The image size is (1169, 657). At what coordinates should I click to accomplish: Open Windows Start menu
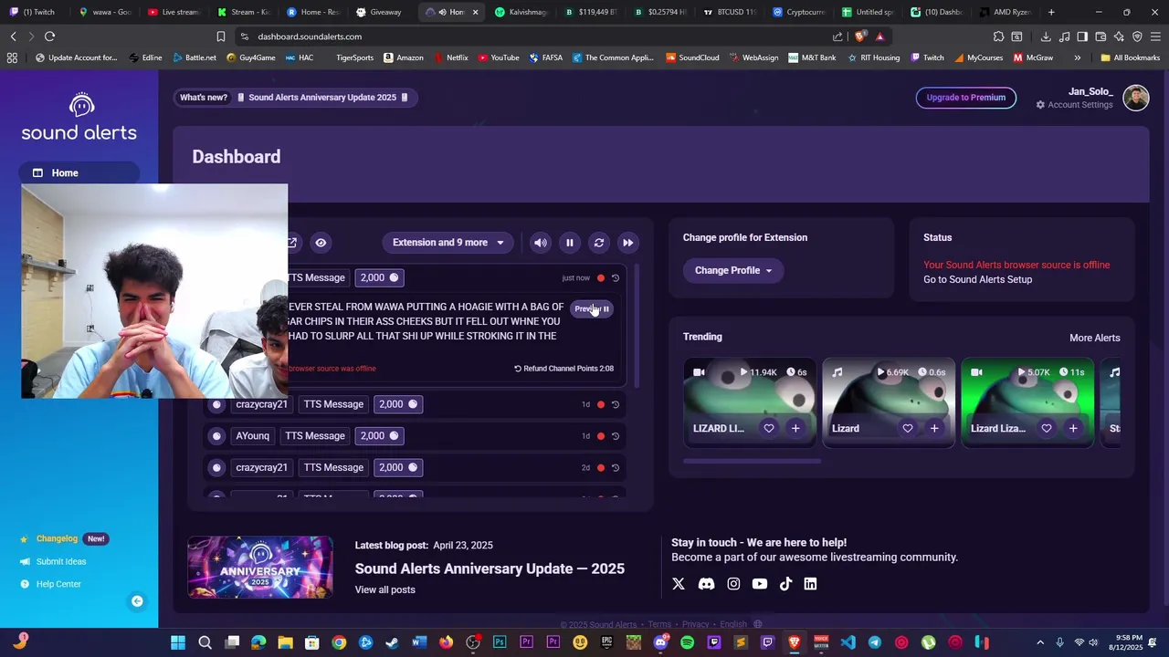[x=178, y=642]
